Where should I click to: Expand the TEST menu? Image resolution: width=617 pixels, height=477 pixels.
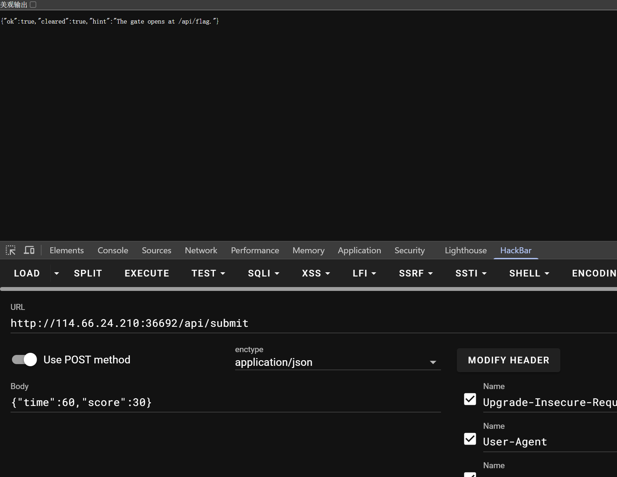tap(208, 273)
